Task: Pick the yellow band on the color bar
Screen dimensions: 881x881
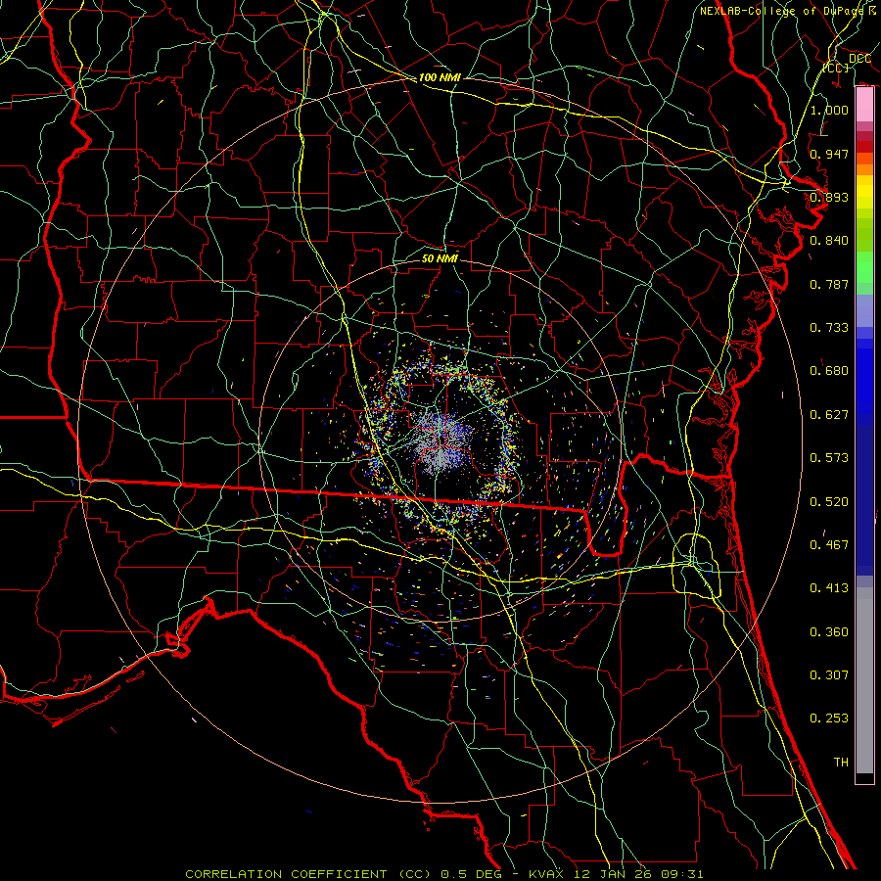Action: (864, 196)
